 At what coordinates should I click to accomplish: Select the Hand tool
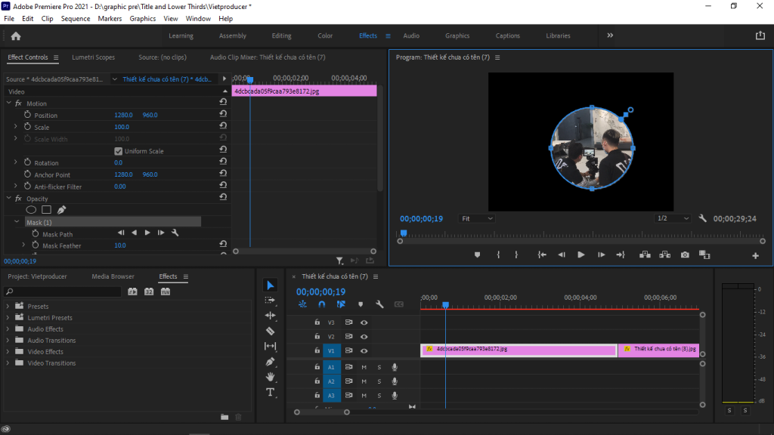[x=271, y=377]
